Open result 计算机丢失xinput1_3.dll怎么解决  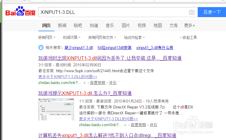tap(107, 135)
